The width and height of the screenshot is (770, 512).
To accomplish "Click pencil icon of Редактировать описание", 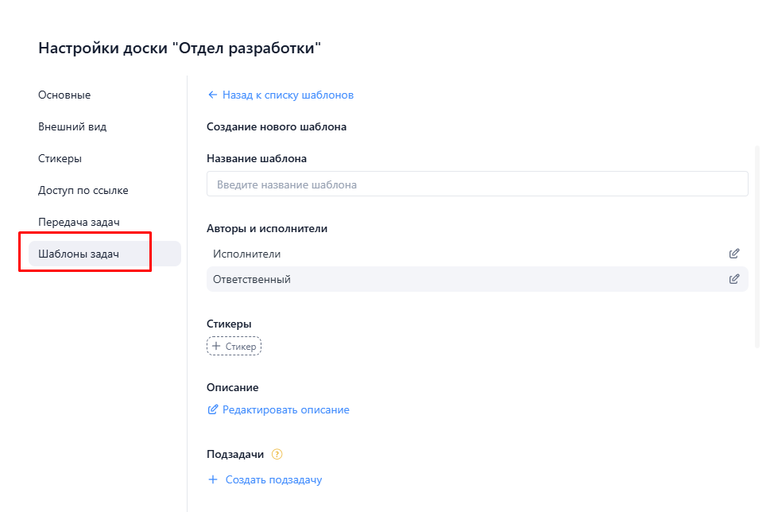I will [211, 409].
